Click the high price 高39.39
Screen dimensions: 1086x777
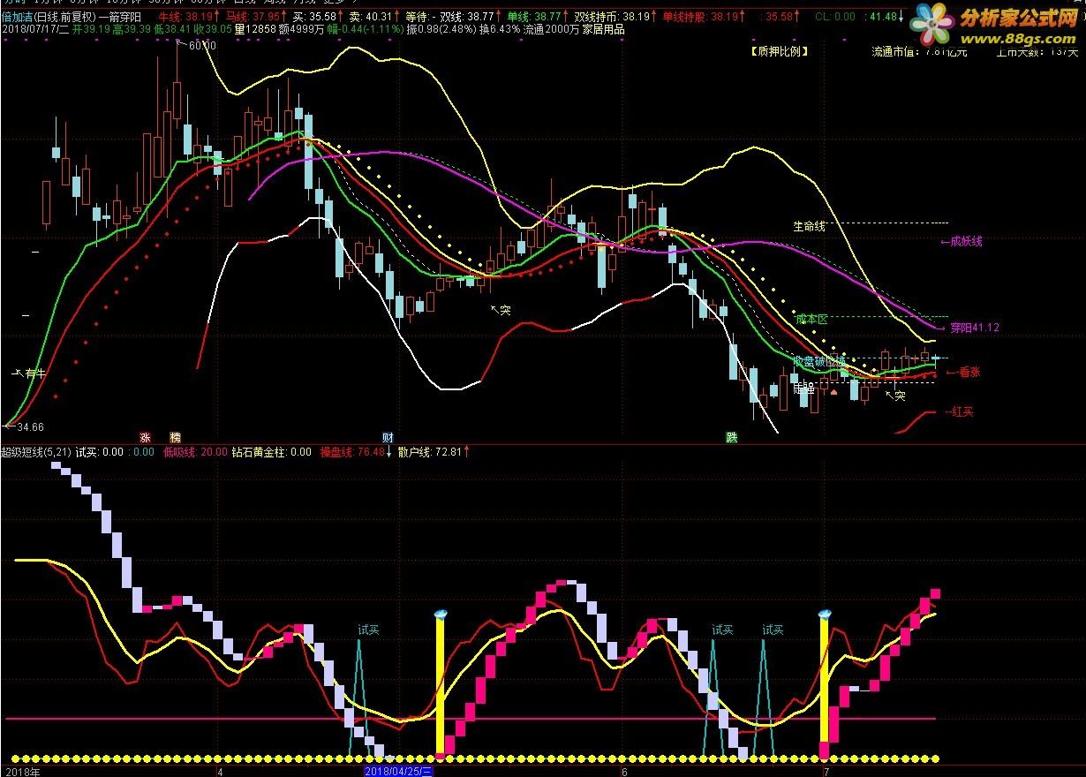pyautogui.click(x=130, y=29)
